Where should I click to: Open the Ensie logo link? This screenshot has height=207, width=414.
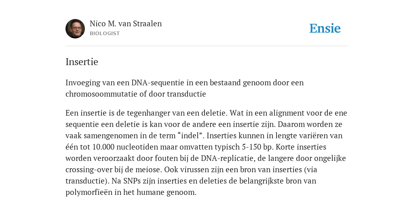(325, 29)
